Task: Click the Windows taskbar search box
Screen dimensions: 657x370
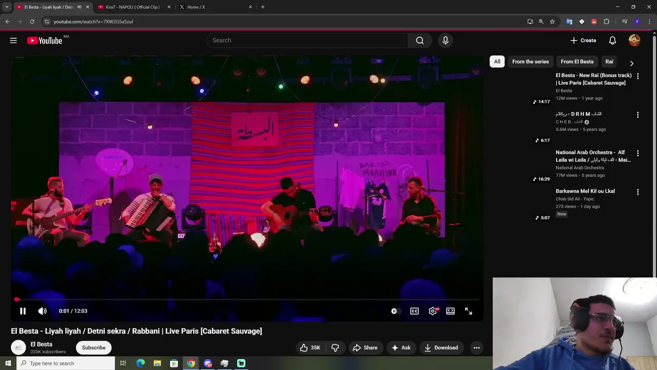Action: (x=66, y=363)
